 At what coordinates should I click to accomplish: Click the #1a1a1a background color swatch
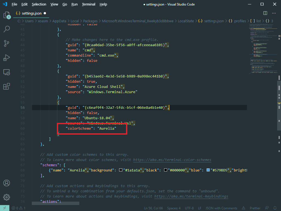click(121, 170)
